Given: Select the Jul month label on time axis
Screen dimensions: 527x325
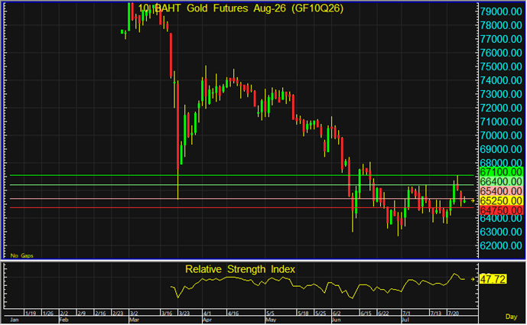Looking at the screenshot, I should (x=405, y=320).
